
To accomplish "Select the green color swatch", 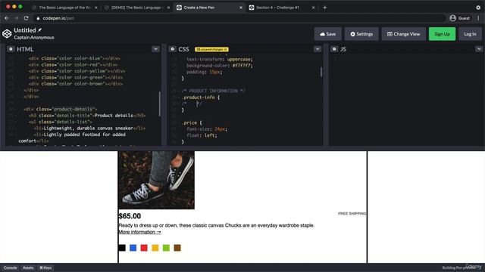I will [x=166, y=248].
